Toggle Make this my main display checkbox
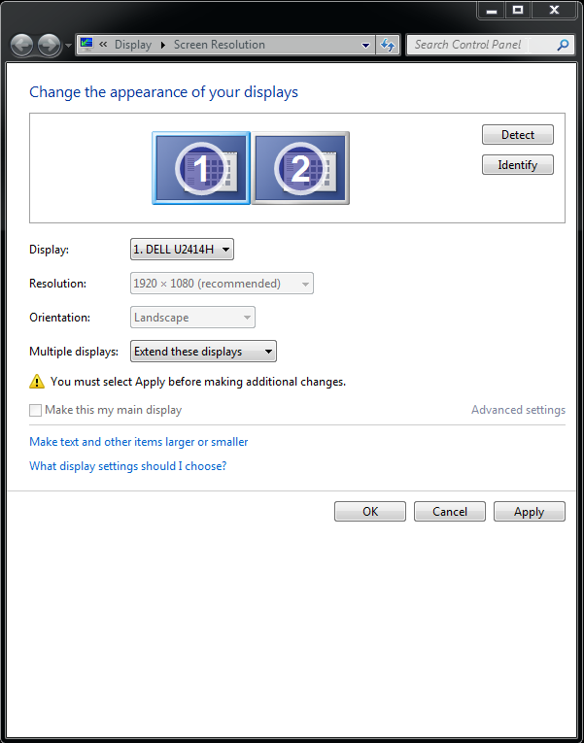Viewport: 584px width, 743px height. pyautogui.click(x=36, y=410)
